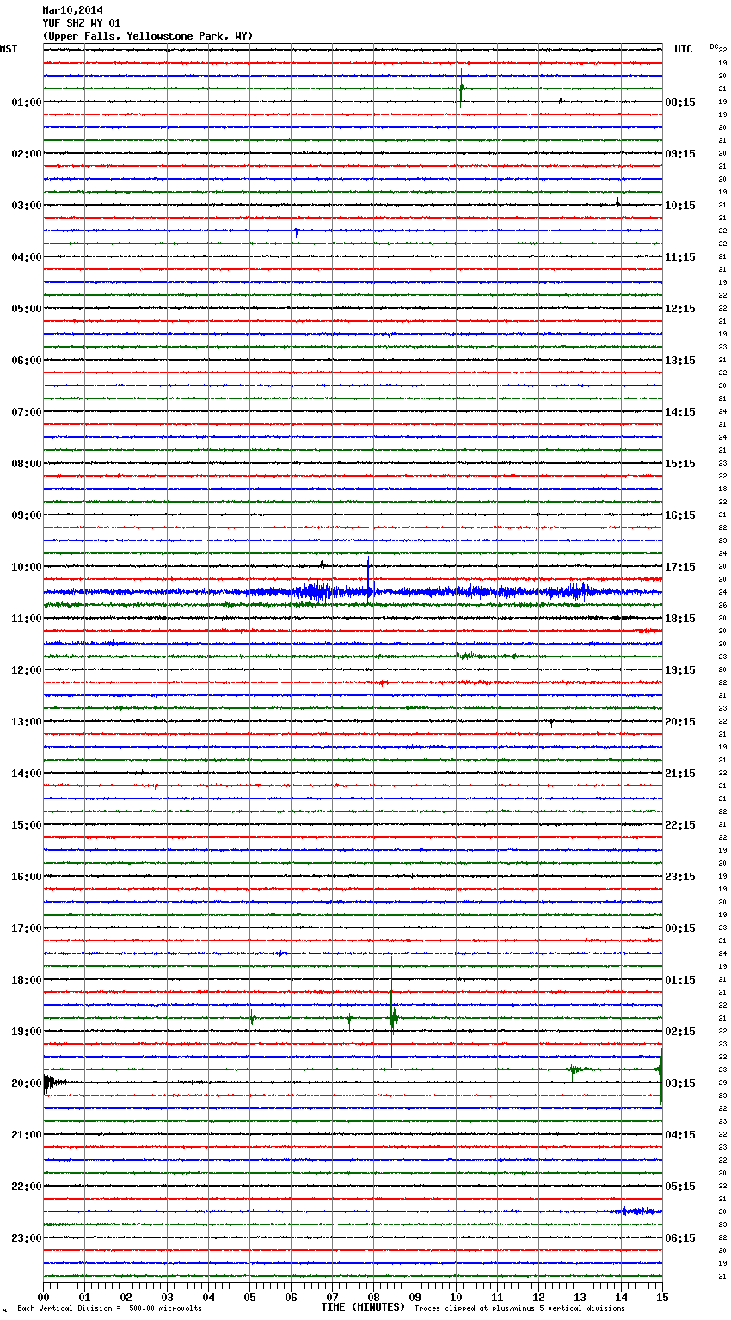Click the UTC timezone label
The image size is (731, 1320).
(683, 49)
